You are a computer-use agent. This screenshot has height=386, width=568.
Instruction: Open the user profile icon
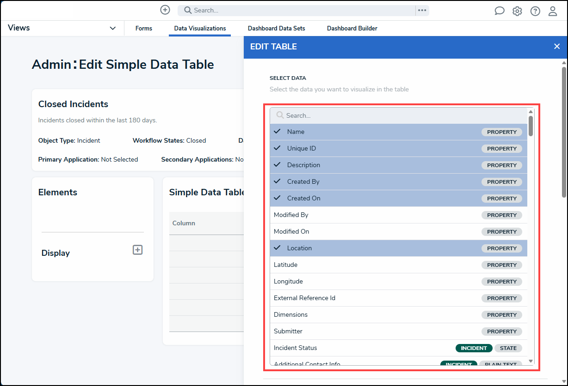(553, 11)
